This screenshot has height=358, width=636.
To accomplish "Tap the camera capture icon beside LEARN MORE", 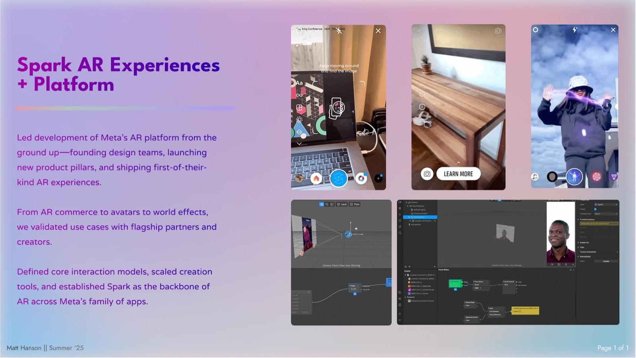I will 427,174.
